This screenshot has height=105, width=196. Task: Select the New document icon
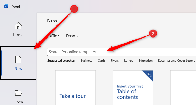(x=18, y=59)
